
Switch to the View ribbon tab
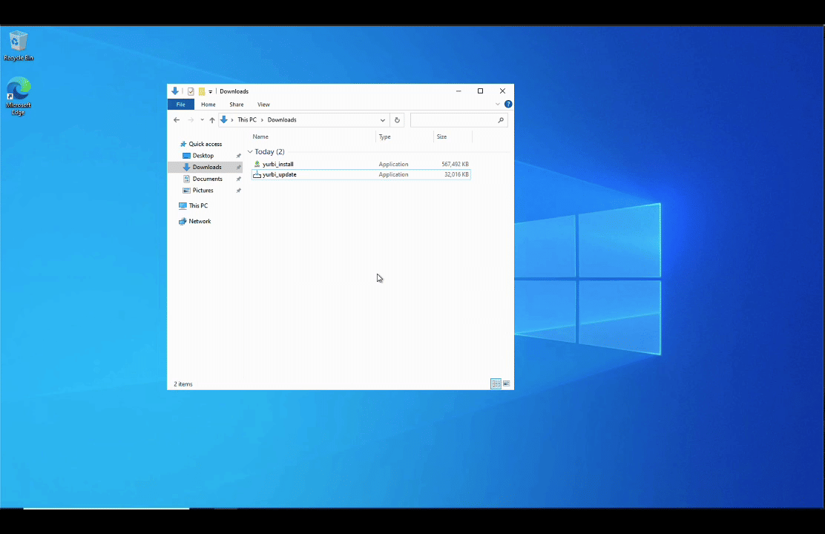click(x=263, y=105)
